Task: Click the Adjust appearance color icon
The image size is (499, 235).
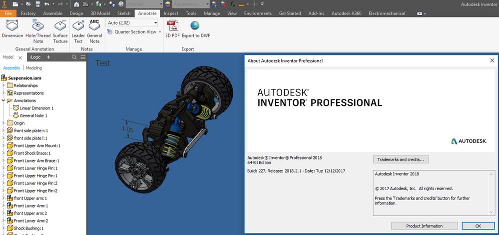Action: [x=214, y=4]
